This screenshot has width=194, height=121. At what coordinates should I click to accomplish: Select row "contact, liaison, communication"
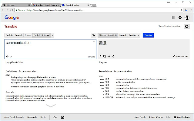129,91
